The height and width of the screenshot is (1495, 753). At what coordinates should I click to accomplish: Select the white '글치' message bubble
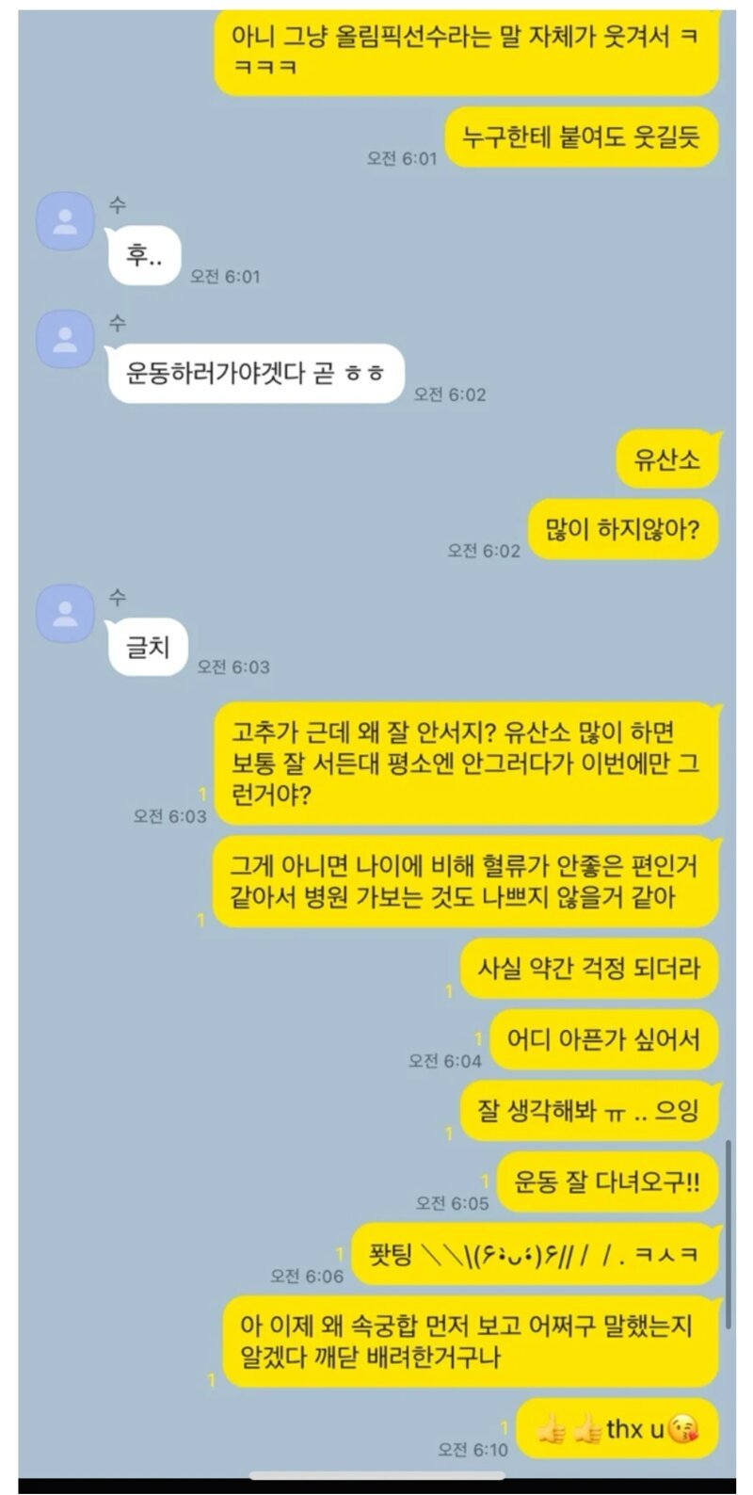[x=148, y=647]
